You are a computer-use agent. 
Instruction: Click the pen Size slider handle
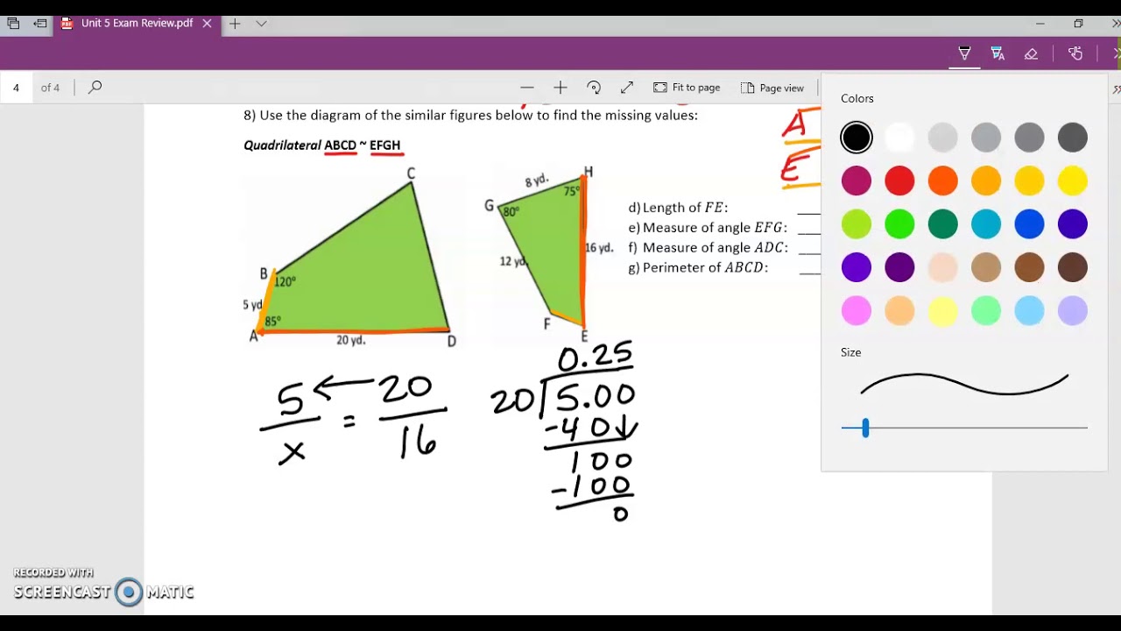pyautogui.click(x=865, y=428)
